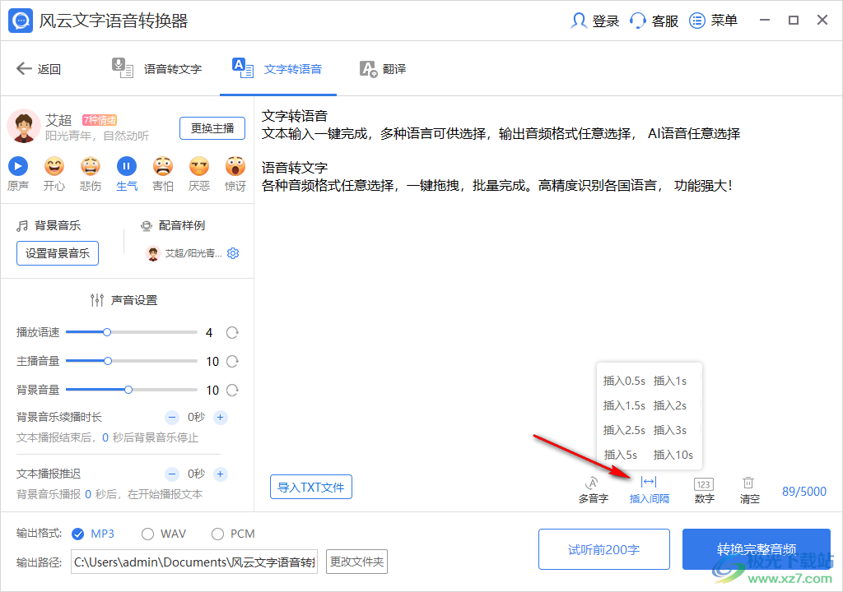Screen dimensions: 843x592
Task: Reset the 播放语速 value
Action: click(232, 332)
